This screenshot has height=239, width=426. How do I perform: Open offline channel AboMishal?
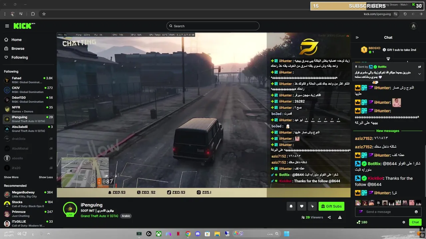[28, 148]
